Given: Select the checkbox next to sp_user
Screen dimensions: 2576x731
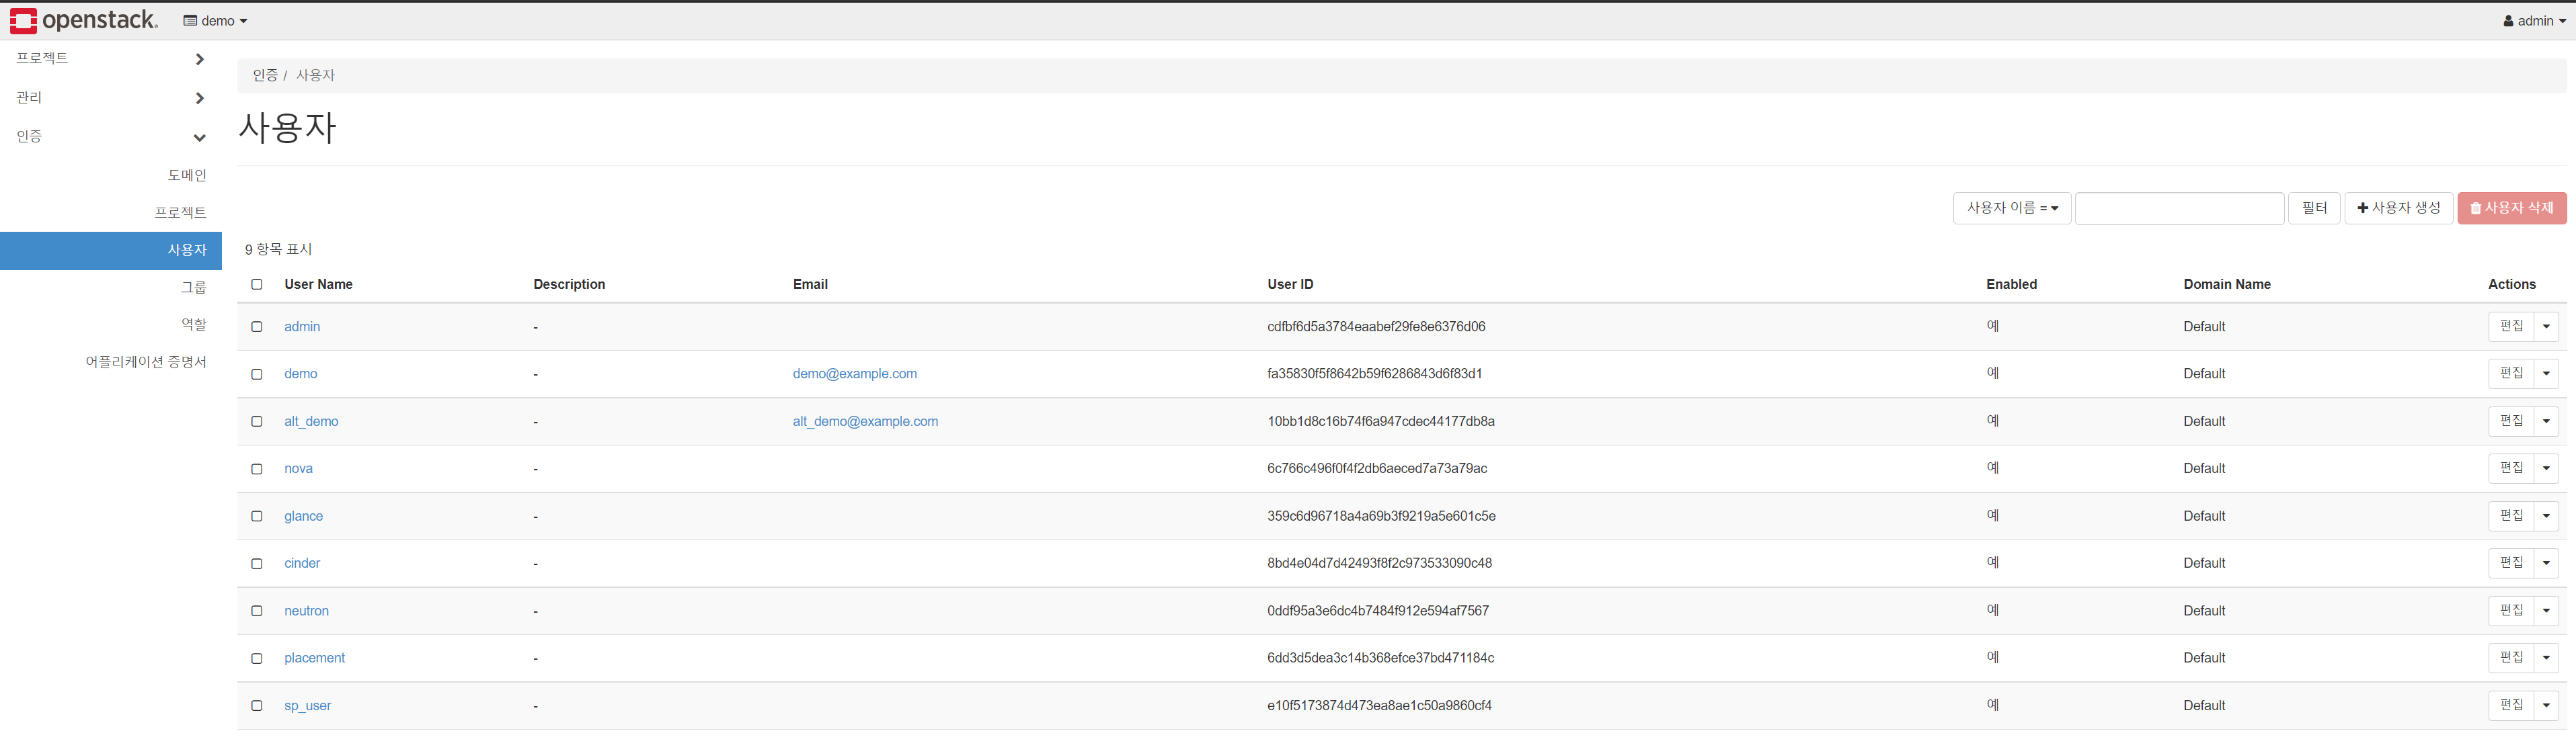Looking at the screenshot, I should 257,706.
